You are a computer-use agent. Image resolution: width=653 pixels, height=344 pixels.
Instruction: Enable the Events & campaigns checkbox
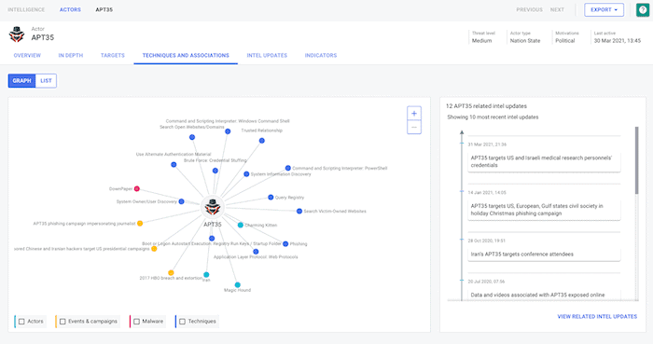point(63,322)
